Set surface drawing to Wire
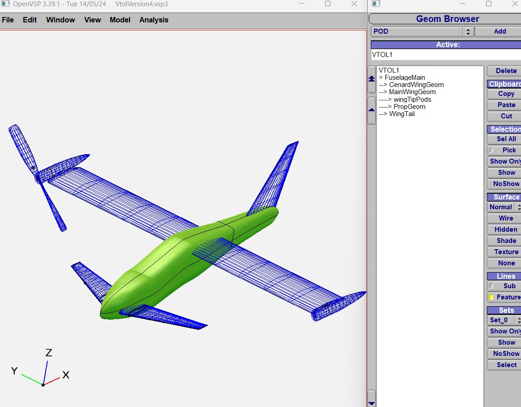Screen dimensions: 521x407 point(506,218)
